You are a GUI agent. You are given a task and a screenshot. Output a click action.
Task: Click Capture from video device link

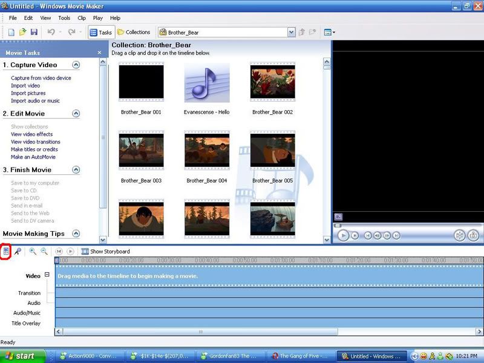41,78
